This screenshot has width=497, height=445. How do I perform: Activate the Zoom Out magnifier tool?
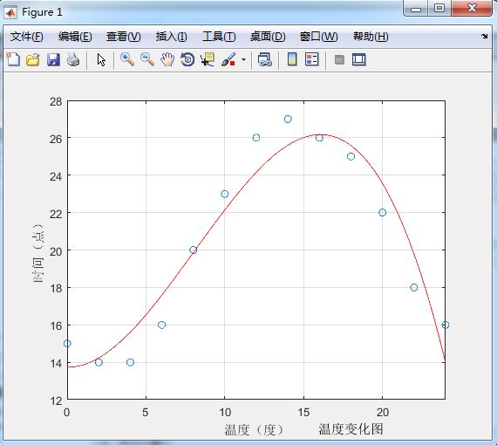tap(147, 59)
